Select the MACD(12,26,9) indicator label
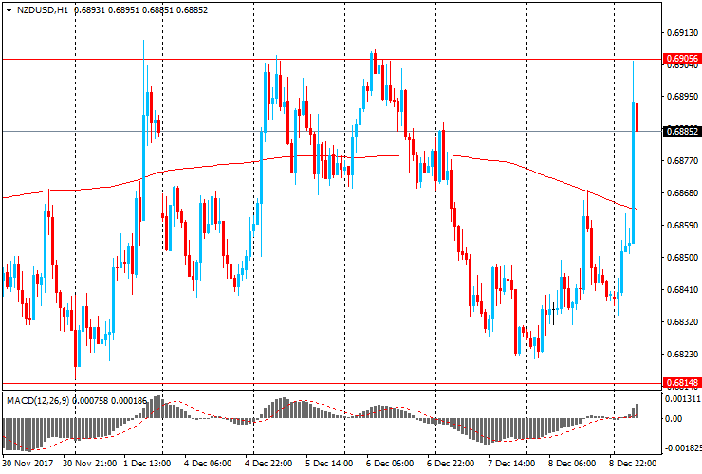The width and height of the screenshot is (702, 474). click(x=38, y=401)
